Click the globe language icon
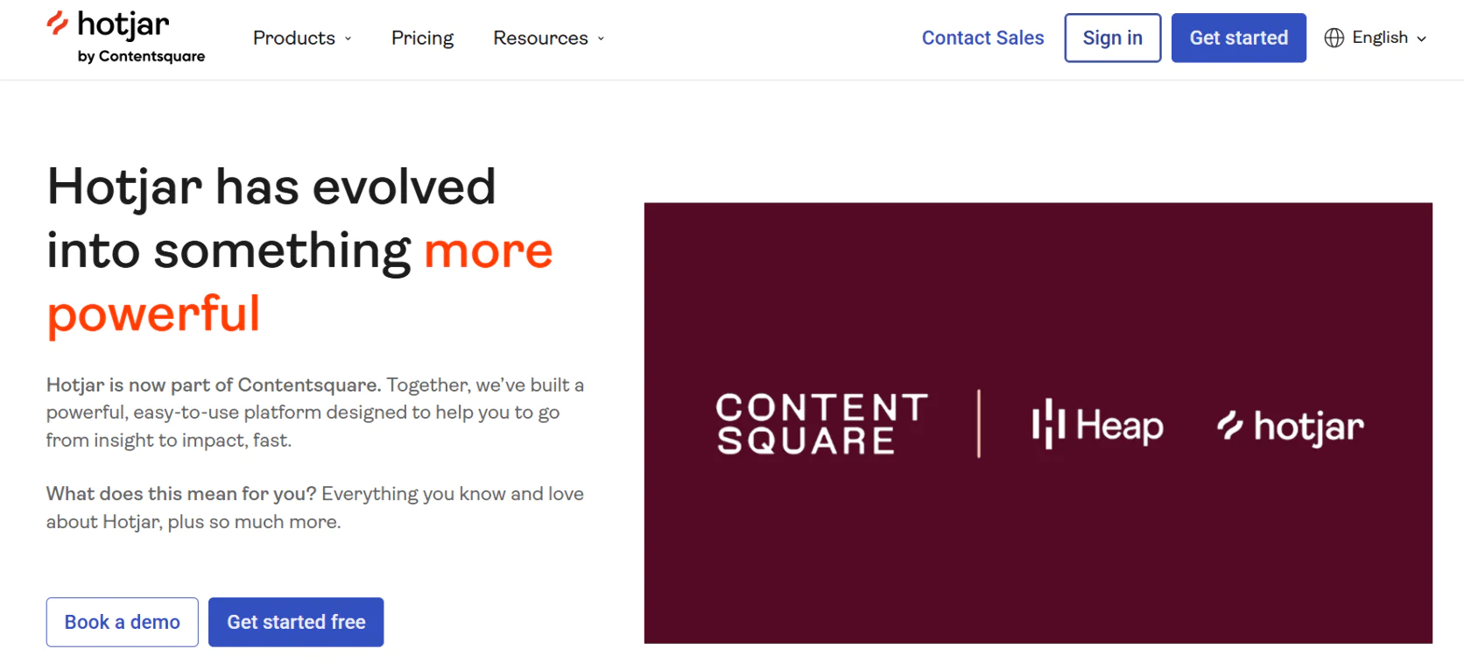 pos(1334,38)
